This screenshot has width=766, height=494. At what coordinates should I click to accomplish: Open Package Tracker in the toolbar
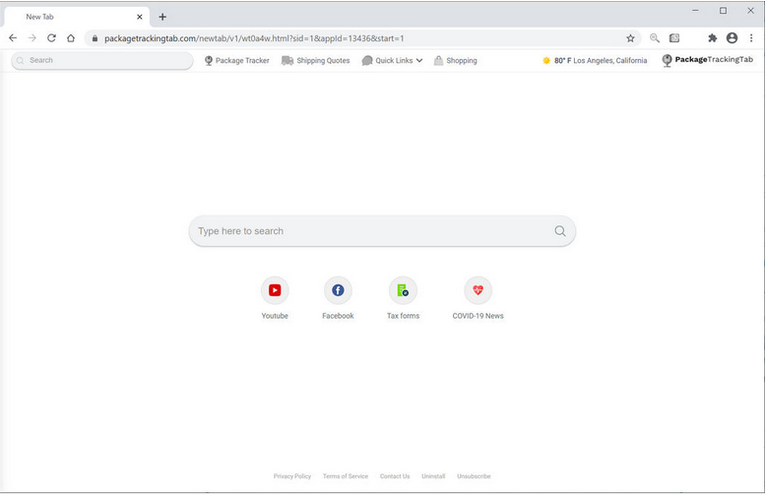coord(236,61)
